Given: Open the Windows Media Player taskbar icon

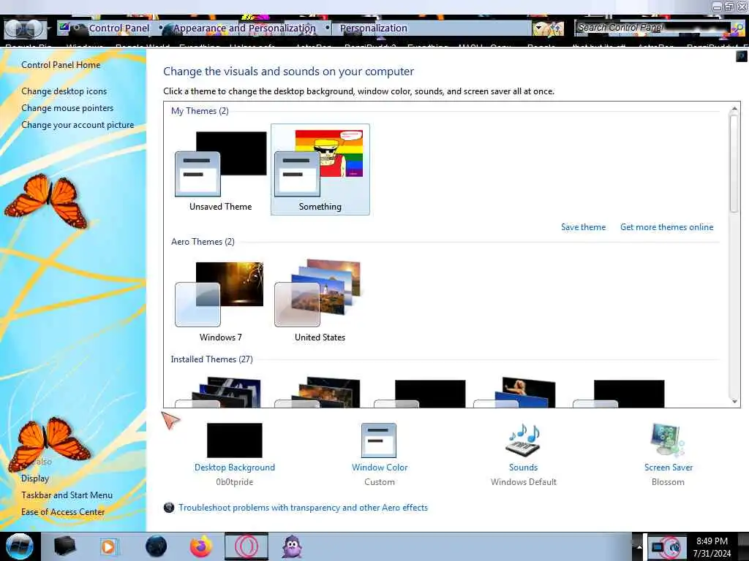Looking at the screenshot, I should coord(109,546).
